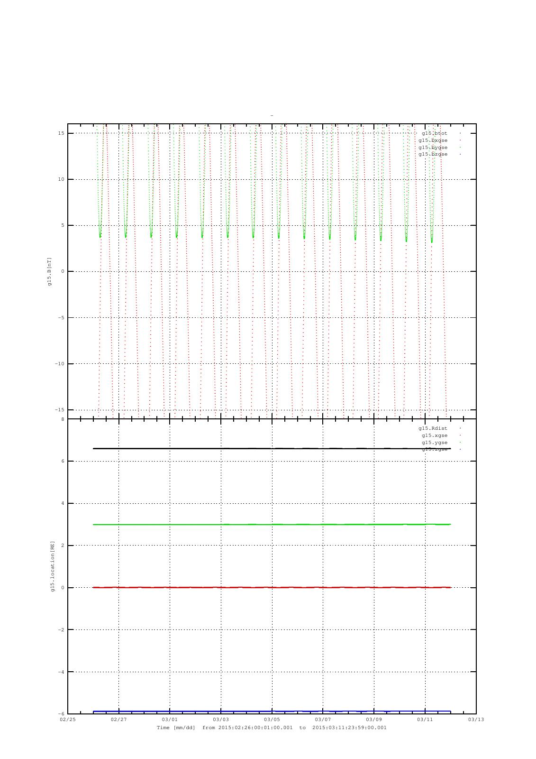Click the 15 tick on g15.B axis

point(61,133)
